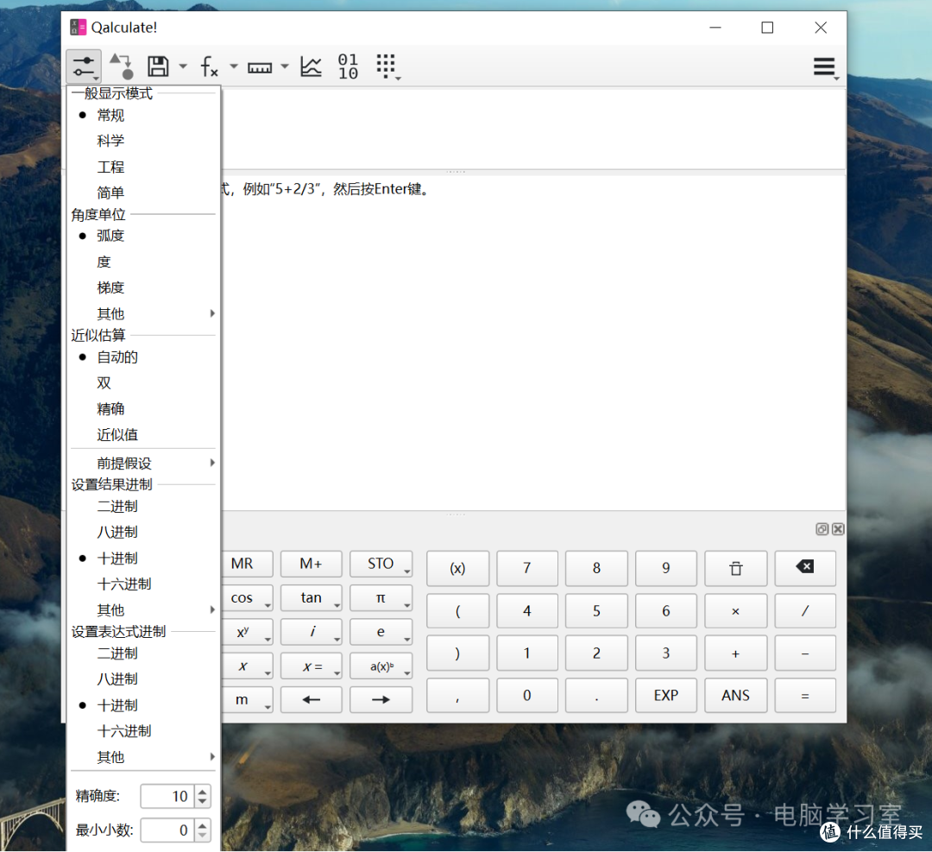The image size is (932, 852).
Task: Click the imaginary i key
Action: [312, 632]
